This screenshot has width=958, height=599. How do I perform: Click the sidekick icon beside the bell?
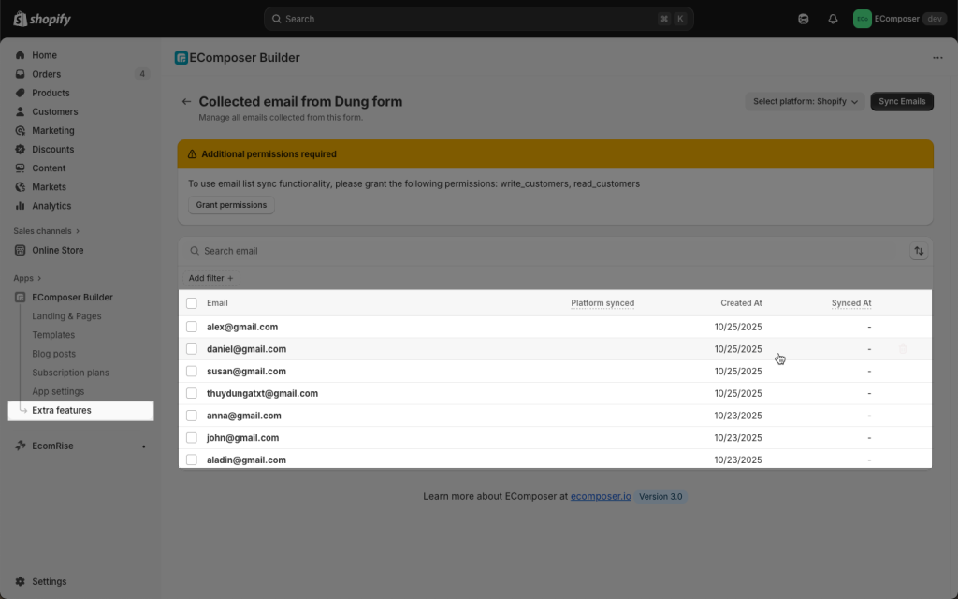[804, 19]
